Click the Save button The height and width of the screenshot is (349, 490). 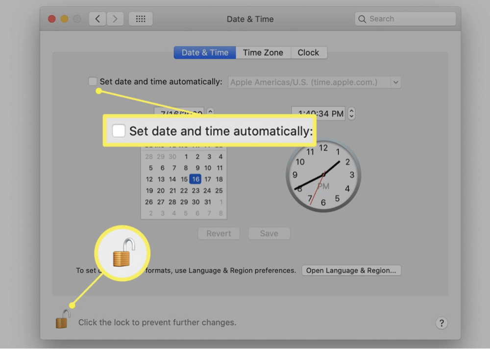click(269, 233)
